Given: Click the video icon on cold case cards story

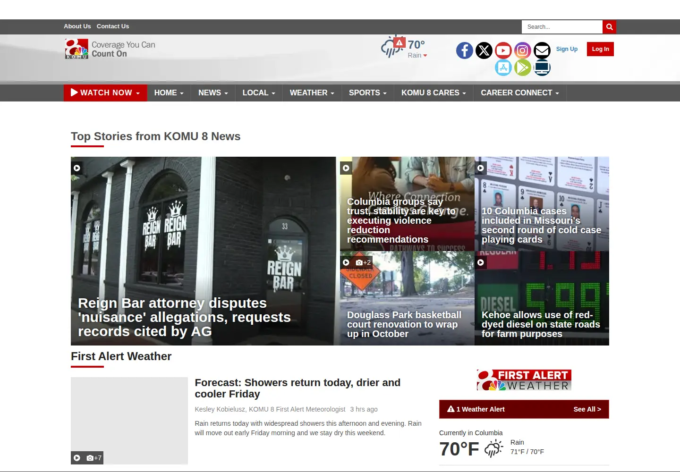Looking at the screenshot, I should (x=481, y=168).
